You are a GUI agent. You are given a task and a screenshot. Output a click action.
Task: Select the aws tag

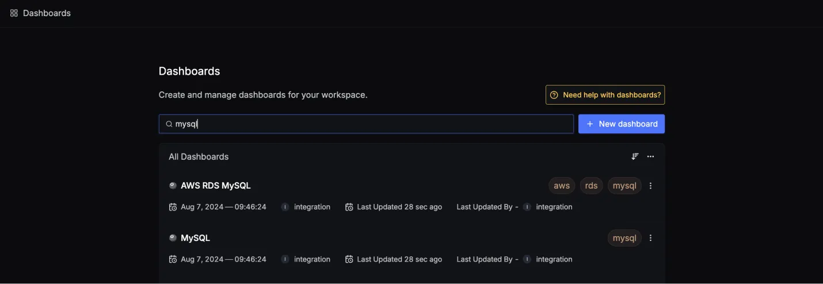click(562, 186)
